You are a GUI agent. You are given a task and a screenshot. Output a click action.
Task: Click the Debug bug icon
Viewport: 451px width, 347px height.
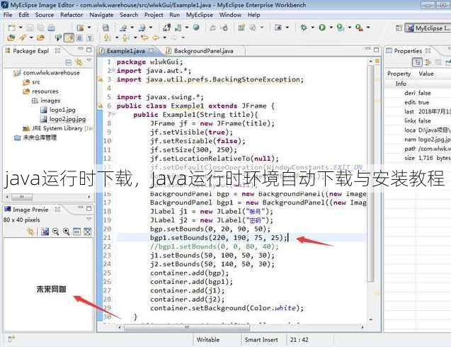(x=304, y=28)
